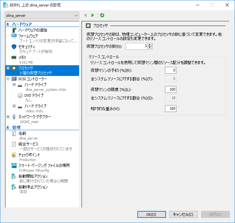This screenshot has width=235, height=223.
Task: Decrease 仮想プロセッサの数 with down arrow
Action: click(150, 47)
